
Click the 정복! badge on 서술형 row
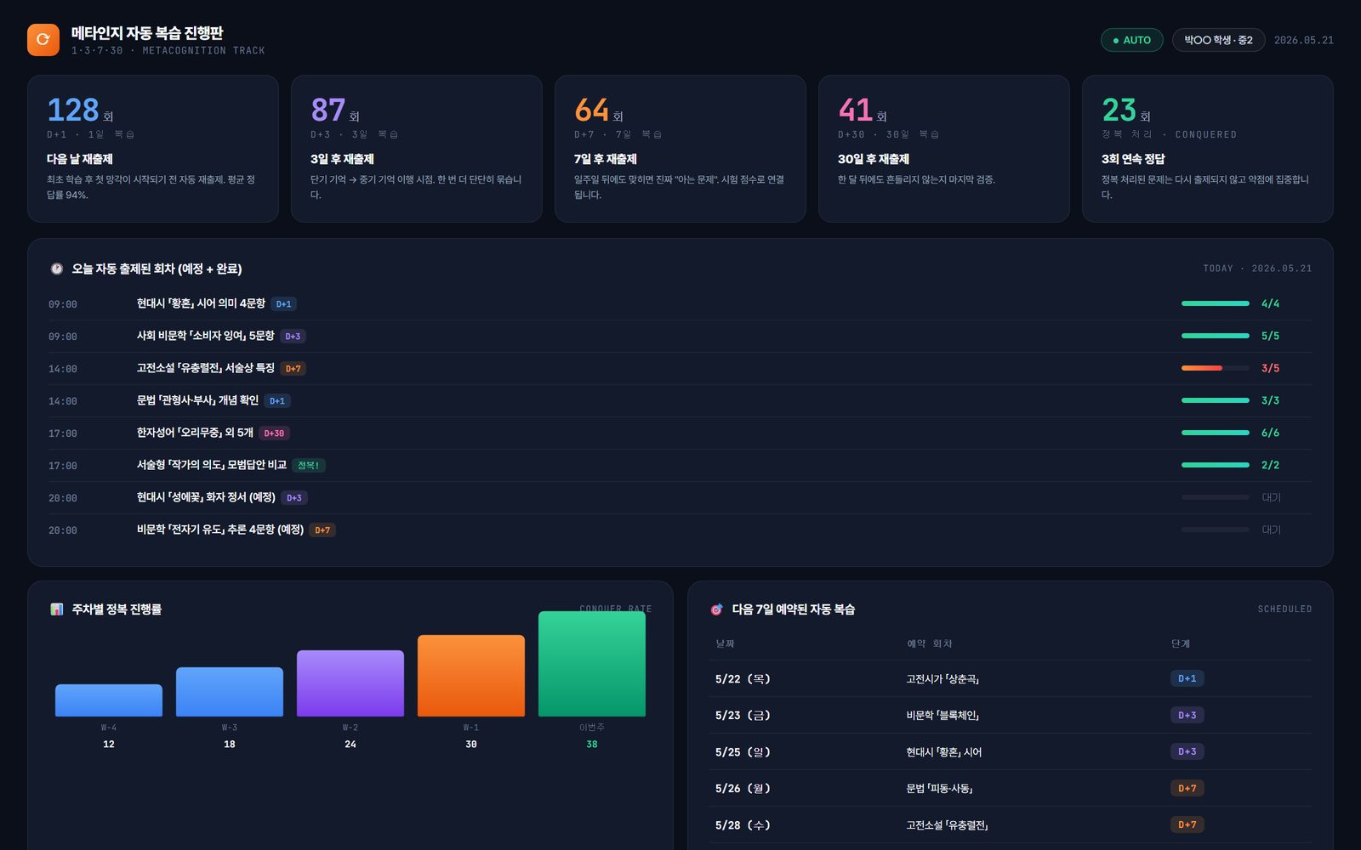(308, 466)
